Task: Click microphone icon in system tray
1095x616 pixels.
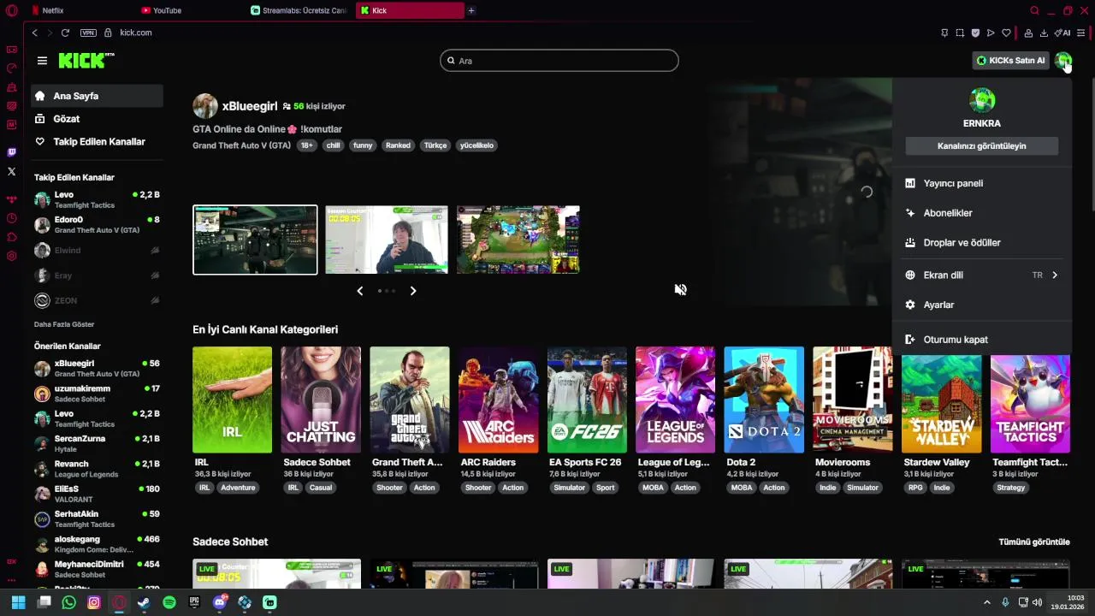Action: 1005,602
